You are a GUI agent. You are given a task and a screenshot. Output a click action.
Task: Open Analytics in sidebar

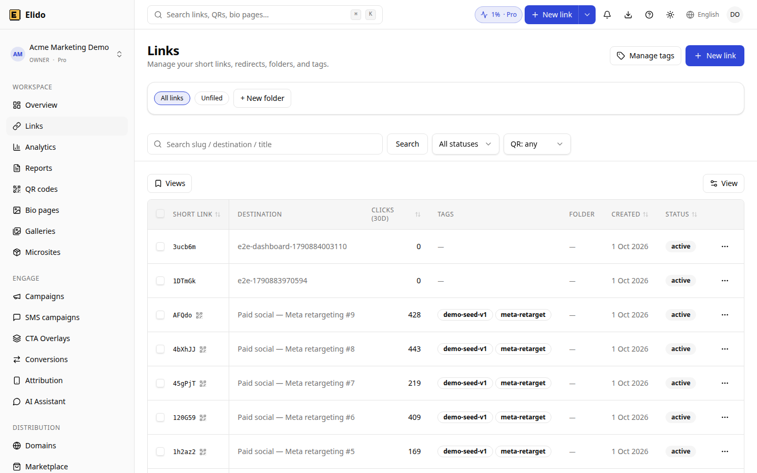(67, 147)
